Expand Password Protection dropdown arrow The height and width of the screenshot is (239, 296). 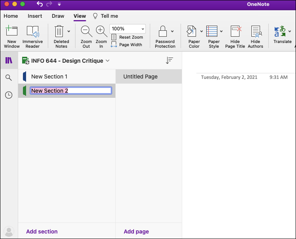(172, 31)
